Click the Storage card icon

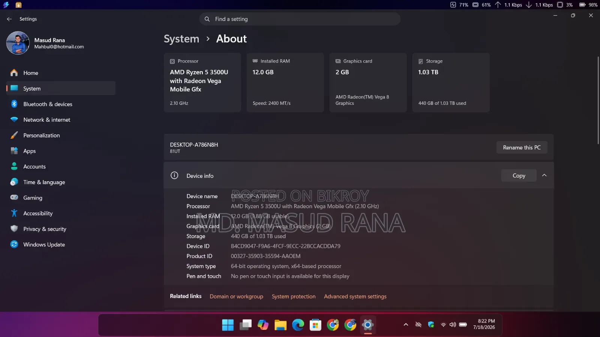421,61
